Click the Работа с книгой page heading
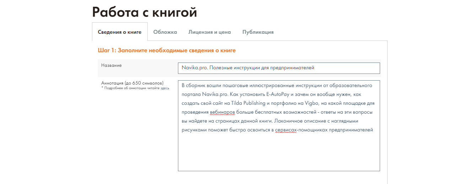The height and width of the screenshot is (184, 471). click(144, 12)
